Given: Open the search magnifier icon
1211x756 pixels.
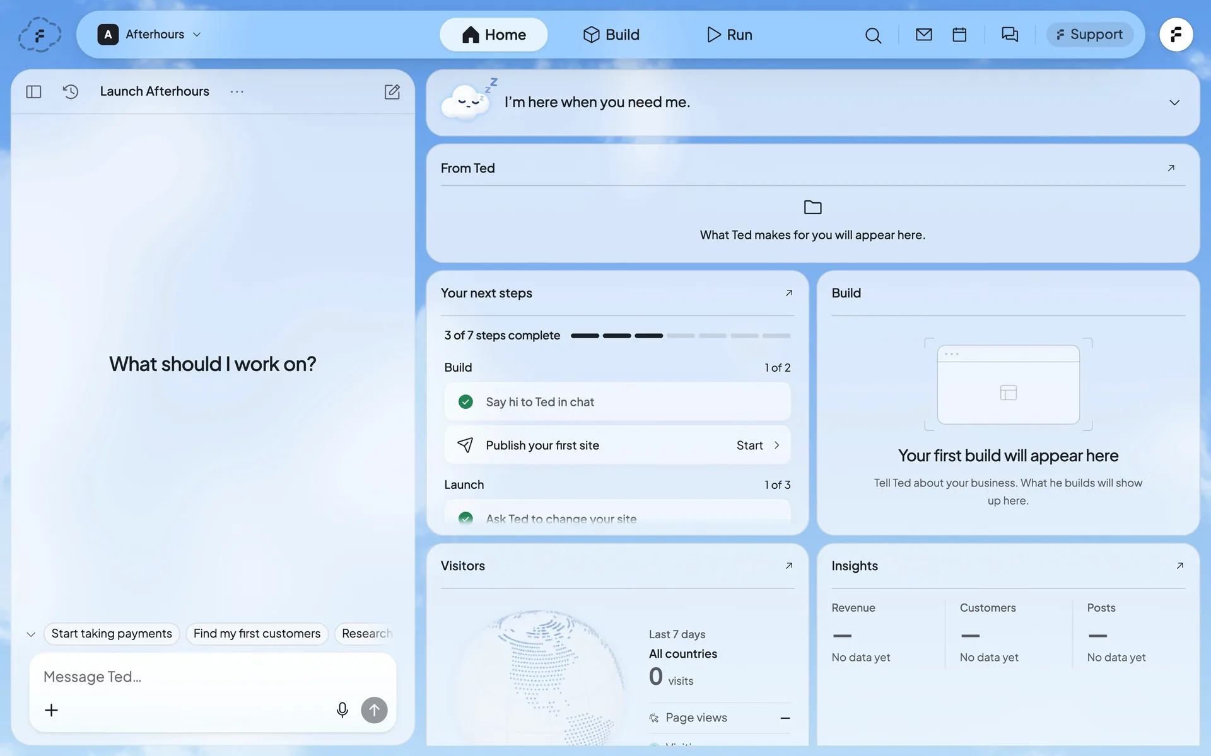Looking at the screenshot, I should point(873,35).
